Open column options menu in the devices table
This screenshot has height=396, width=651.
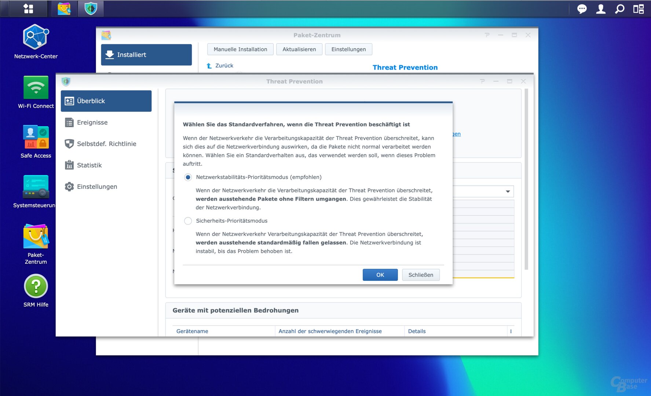click(x=511, y=331)
